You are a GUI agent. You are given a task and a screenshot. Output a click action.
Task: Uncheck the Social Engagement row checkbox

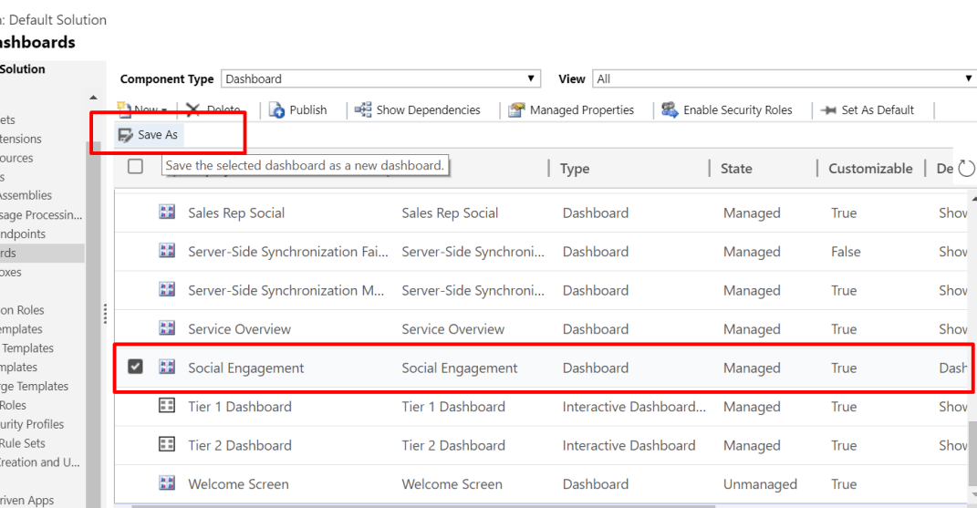135,368
